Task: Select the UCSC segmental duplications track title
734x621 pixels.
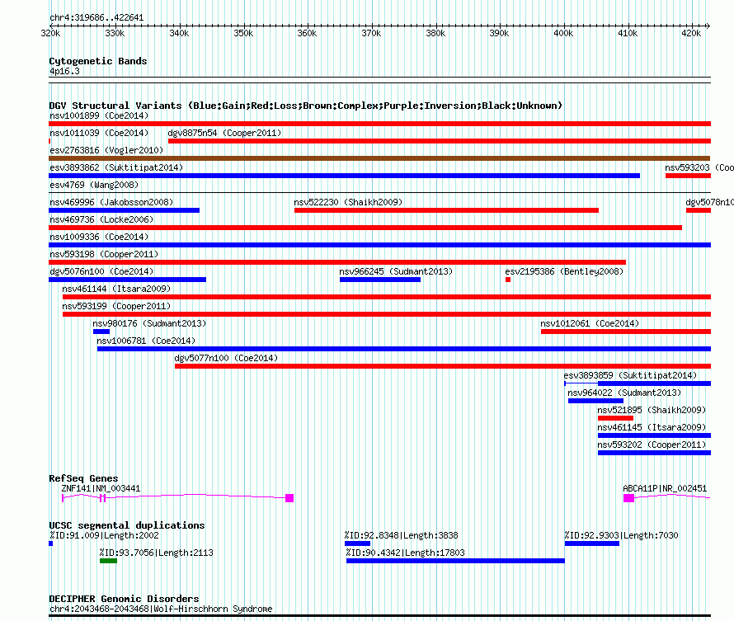Action: coord(127,525)
